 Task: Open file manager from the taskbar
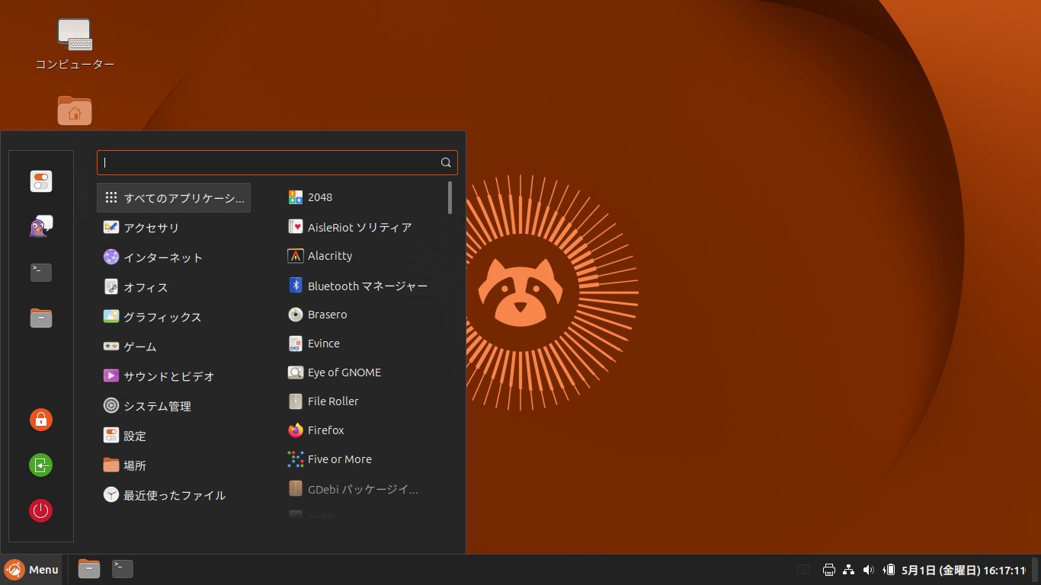(89, 569)
